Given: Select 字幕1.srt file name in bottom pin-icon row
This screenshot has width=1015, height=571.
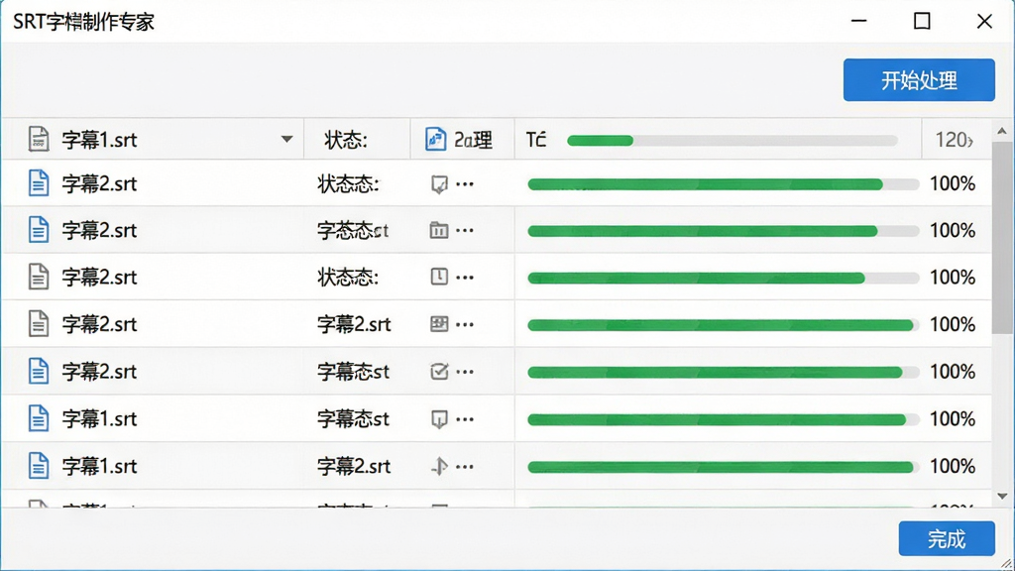Looking at the screenshot, I should (x=99, y=467).
